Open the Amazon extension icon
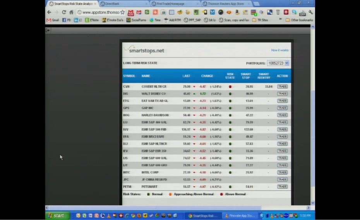The height and width of the screenshot is (220, 360). tap(237, 12)
